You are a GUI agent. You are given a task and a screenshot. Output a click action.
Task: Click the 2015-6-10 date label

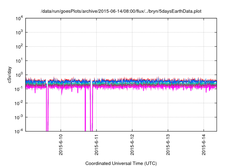coord(61,145)
